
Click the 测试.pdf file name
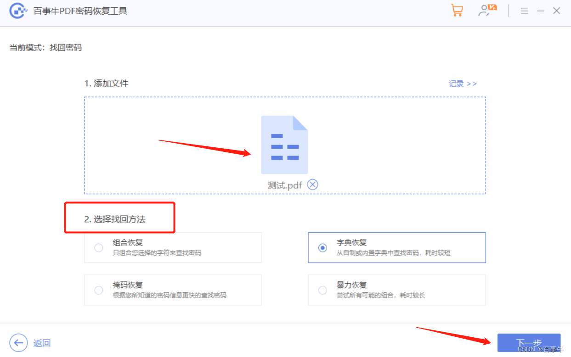coord(285,185)
